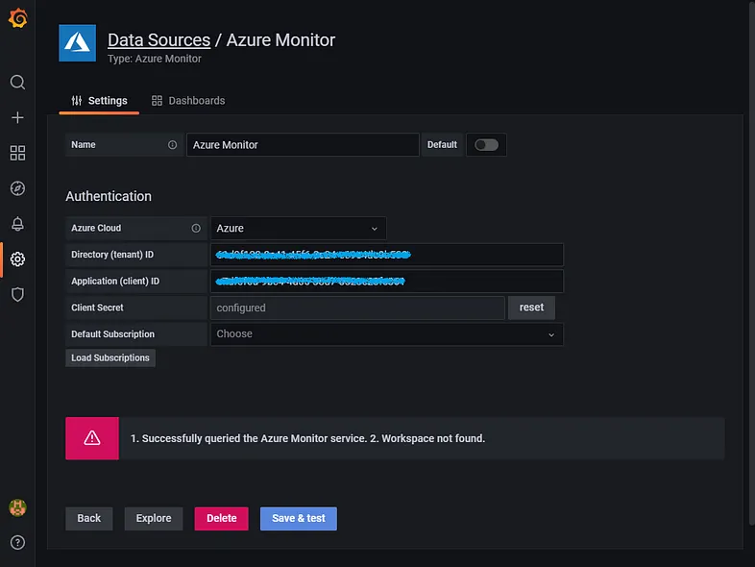Open the Server Admin shield icon
This screenshot has height=567, width=755.
[x=18, y=294]
